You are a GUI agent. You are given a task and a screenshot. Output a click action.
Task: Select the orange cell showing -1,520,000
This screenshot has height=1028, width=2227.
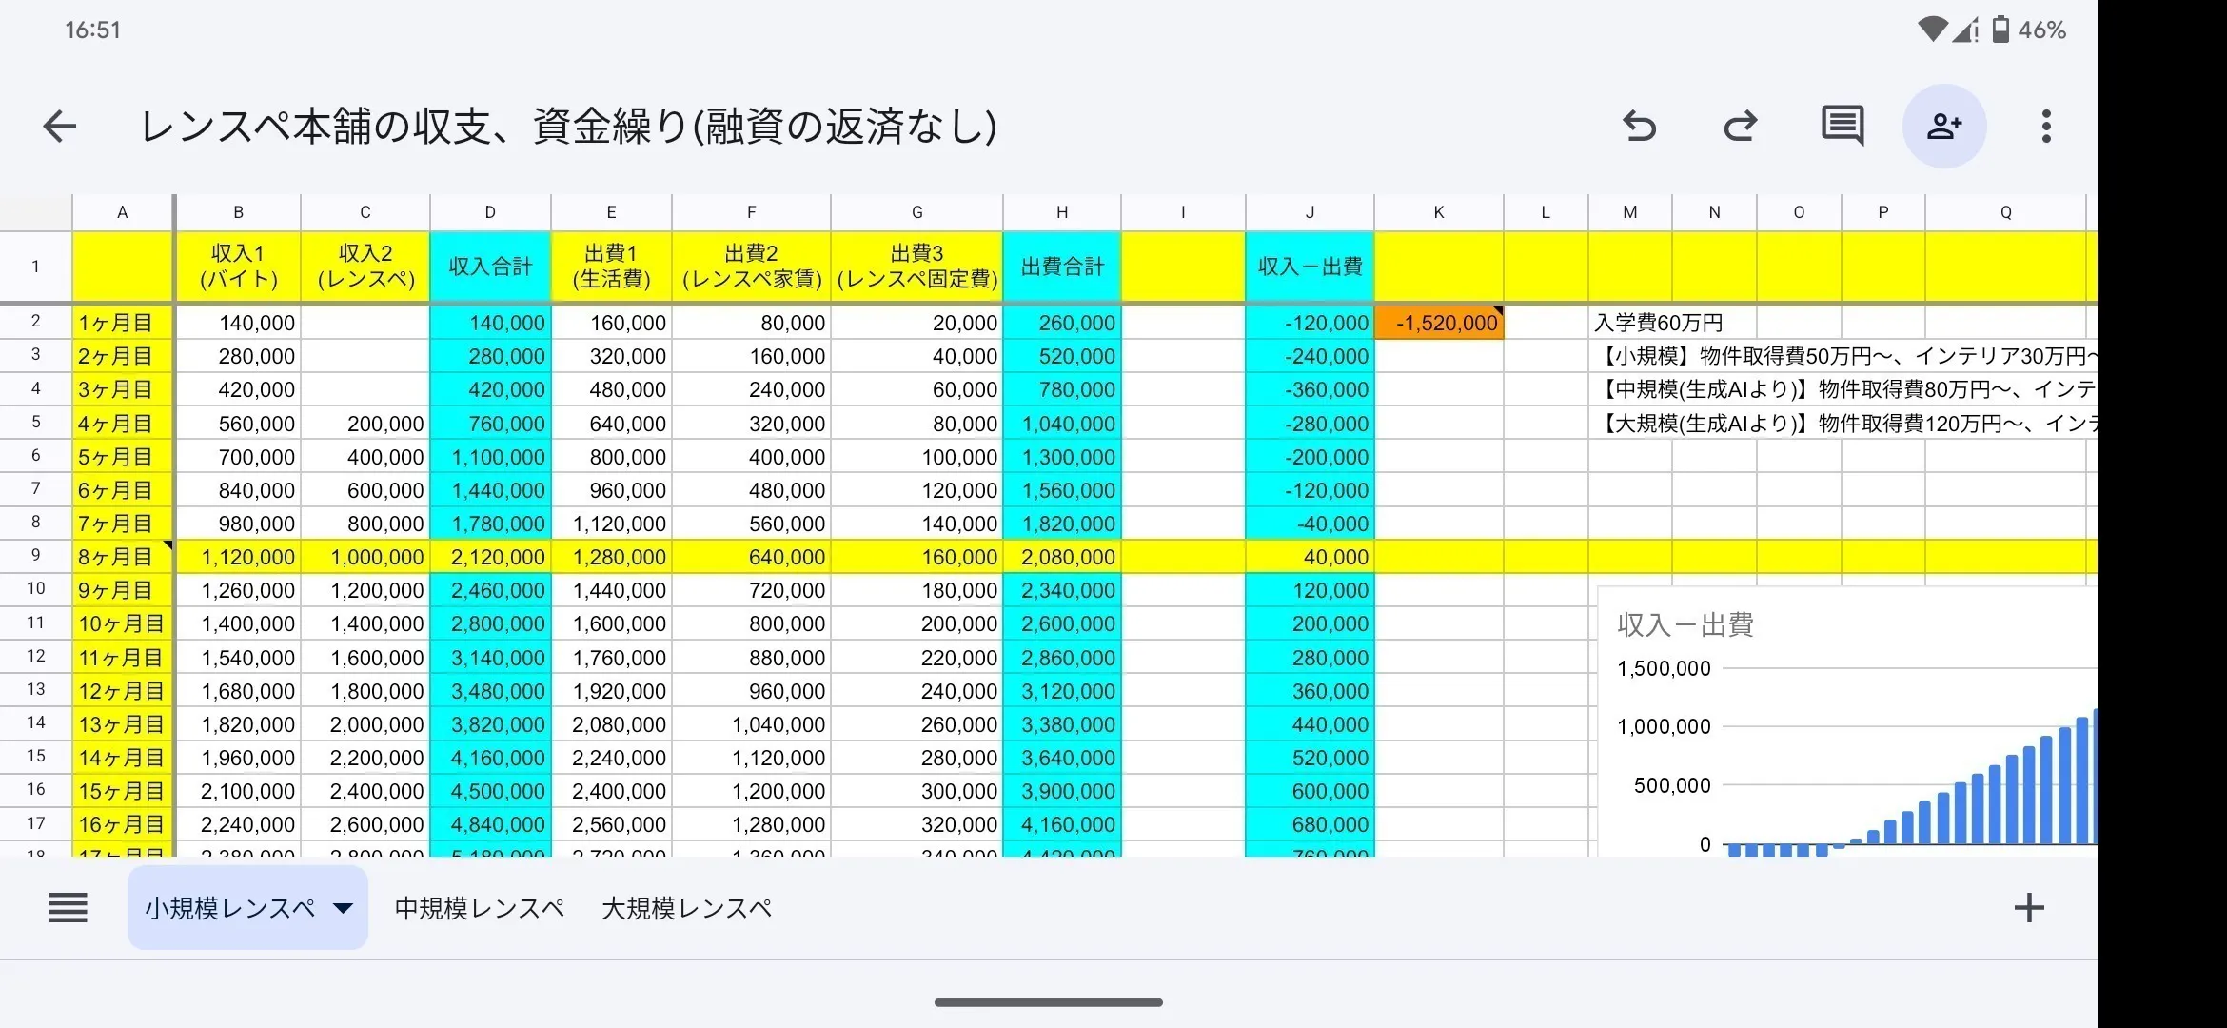pos(1438,322)
